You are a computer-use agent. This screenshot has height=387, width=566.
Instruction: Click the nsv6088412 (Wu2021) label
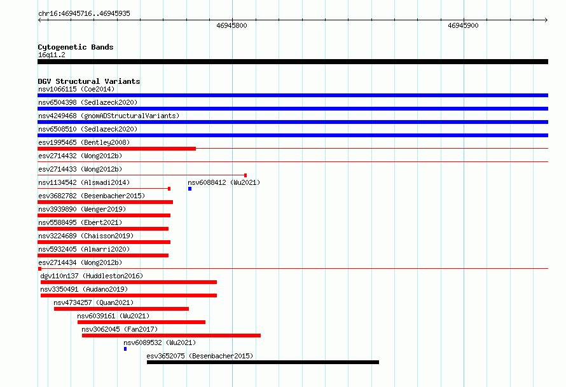pyautogui.click(x=224, y=182)
